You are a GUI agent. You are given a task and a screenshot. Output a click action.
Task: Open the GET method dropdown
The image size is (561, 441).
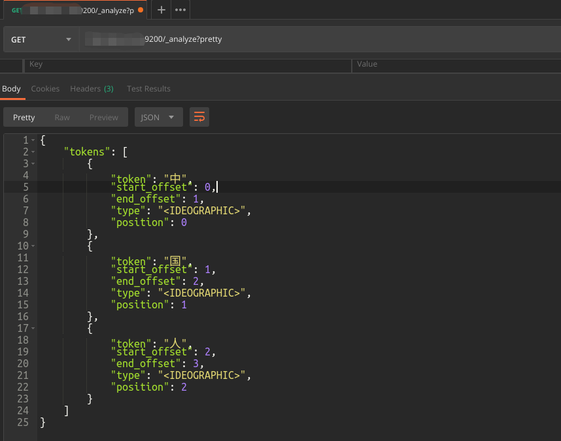coord(41,40)
